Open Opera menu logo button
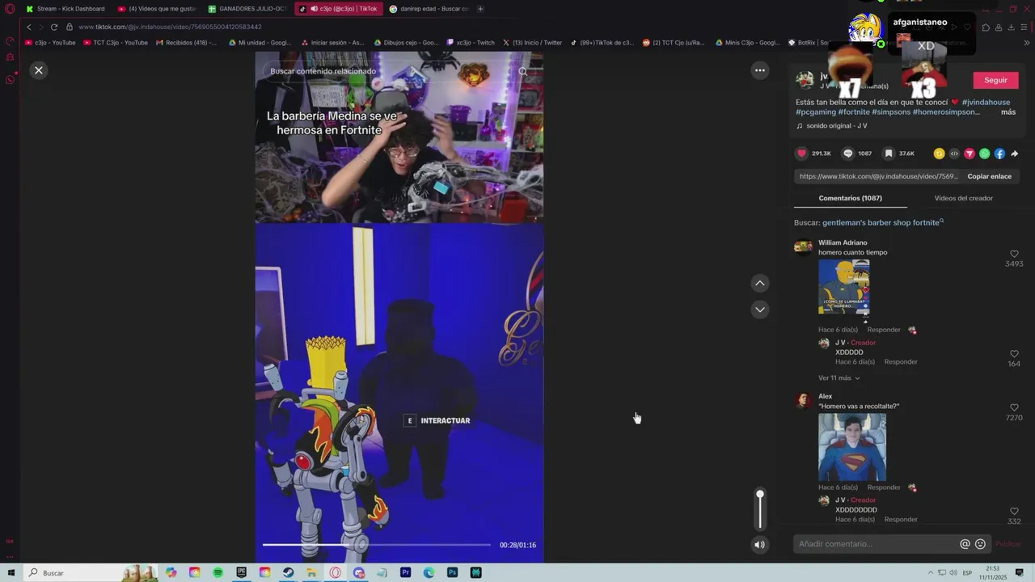Viewport: 1035px width, 582px height. coord(10,10)
